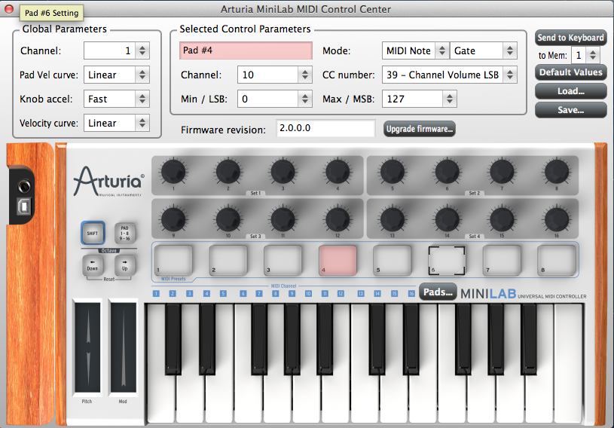Adjust the Max / MSB stepper

click(450, 99)
